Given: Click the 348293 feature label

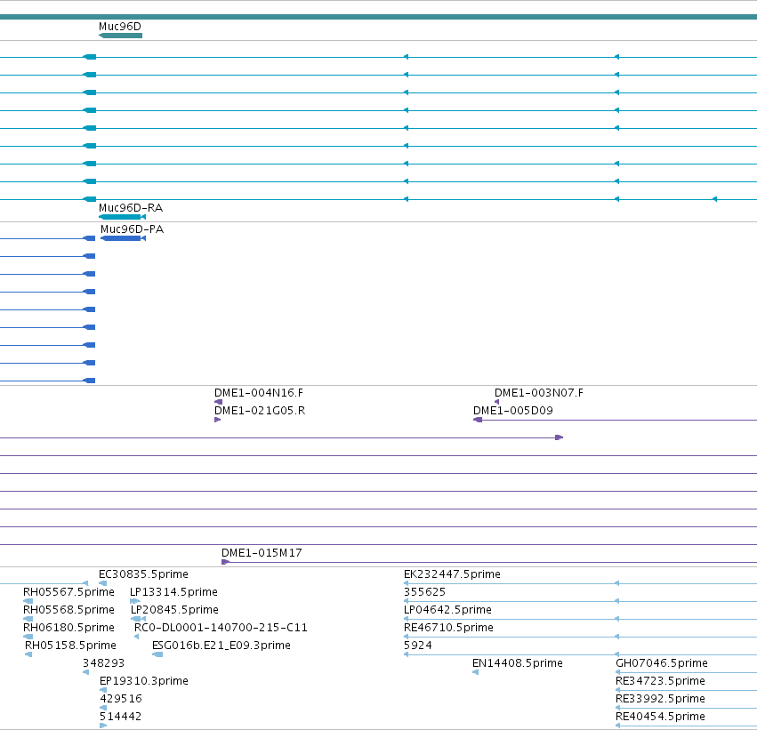Looking at the screenshot, I should pyautogui.click(x=104, y=663).
